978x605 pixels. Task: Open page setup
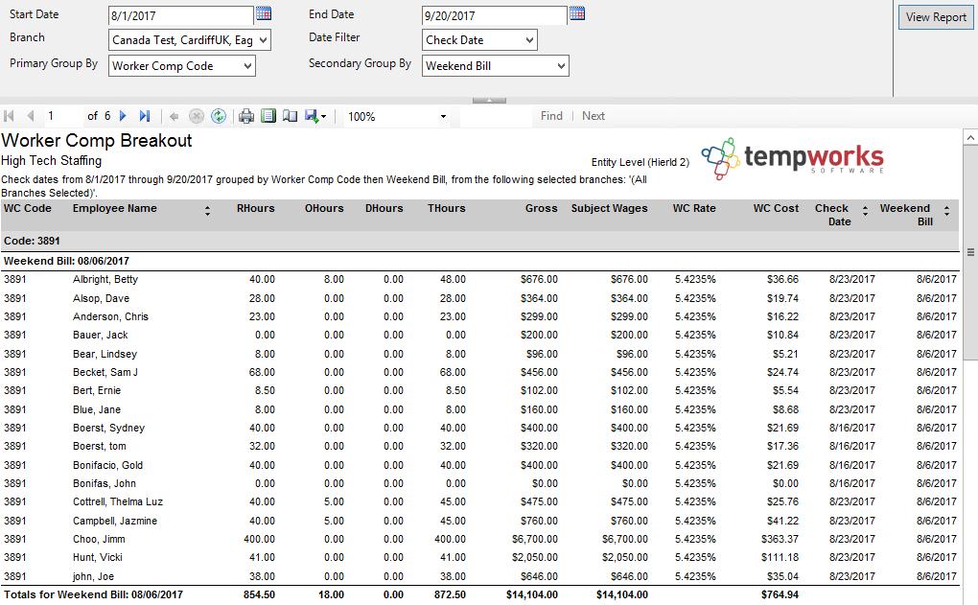pos(290,116)
